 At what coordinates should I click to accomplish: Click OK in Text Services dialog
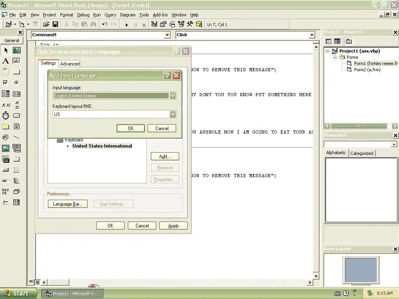pyautogui.click(x=110, y=226)
